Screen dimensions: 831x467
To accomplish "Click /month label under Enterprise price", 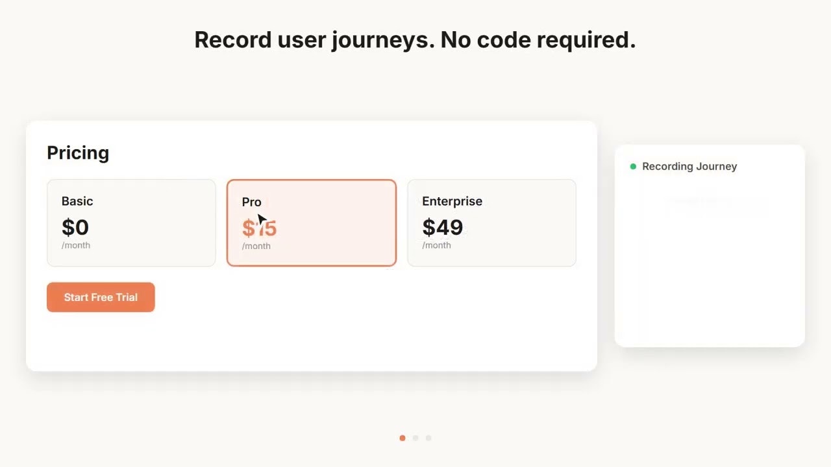I will pos(436,245).
